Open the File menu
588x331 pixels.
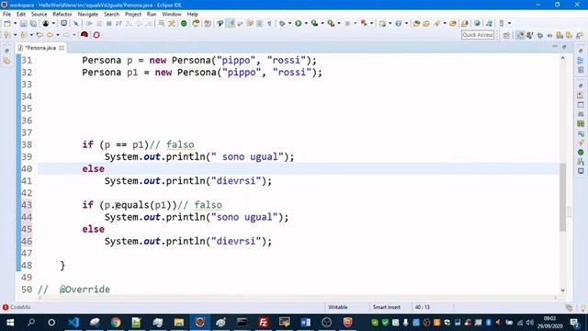(6, 14)
